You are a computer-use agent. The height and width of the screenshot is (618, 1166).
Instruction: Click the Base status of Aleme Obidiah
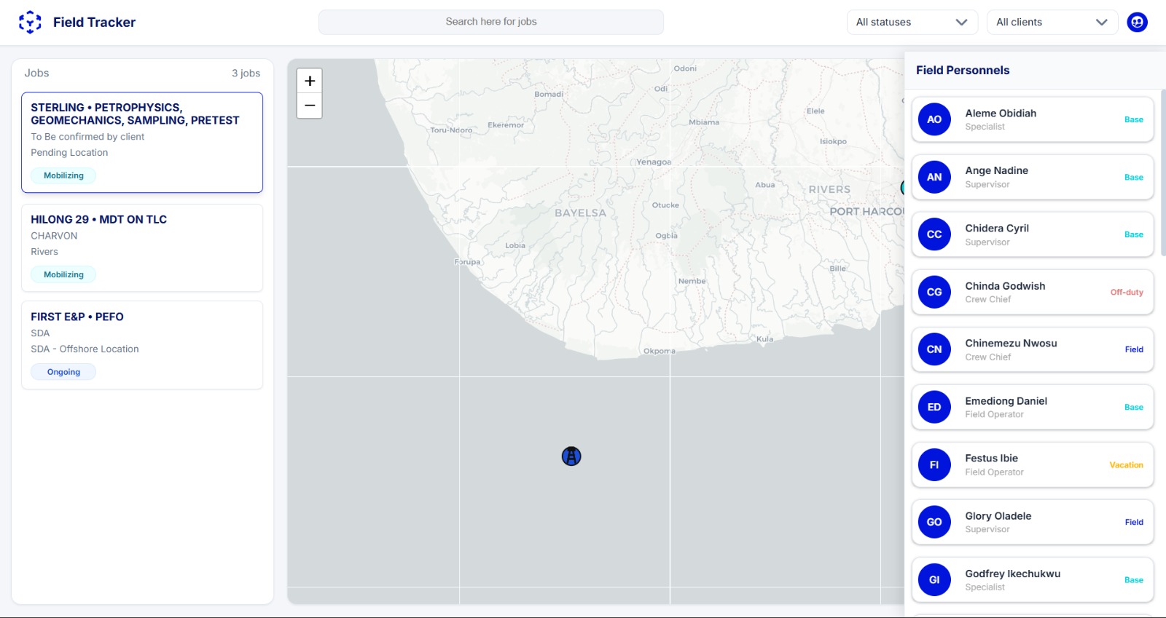tap(1133, 119)
